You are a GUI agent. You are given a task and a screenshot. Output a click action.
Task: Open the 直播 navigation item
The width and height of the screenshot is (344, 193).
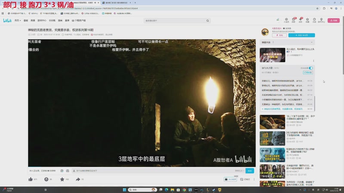(x=33, y=20)
